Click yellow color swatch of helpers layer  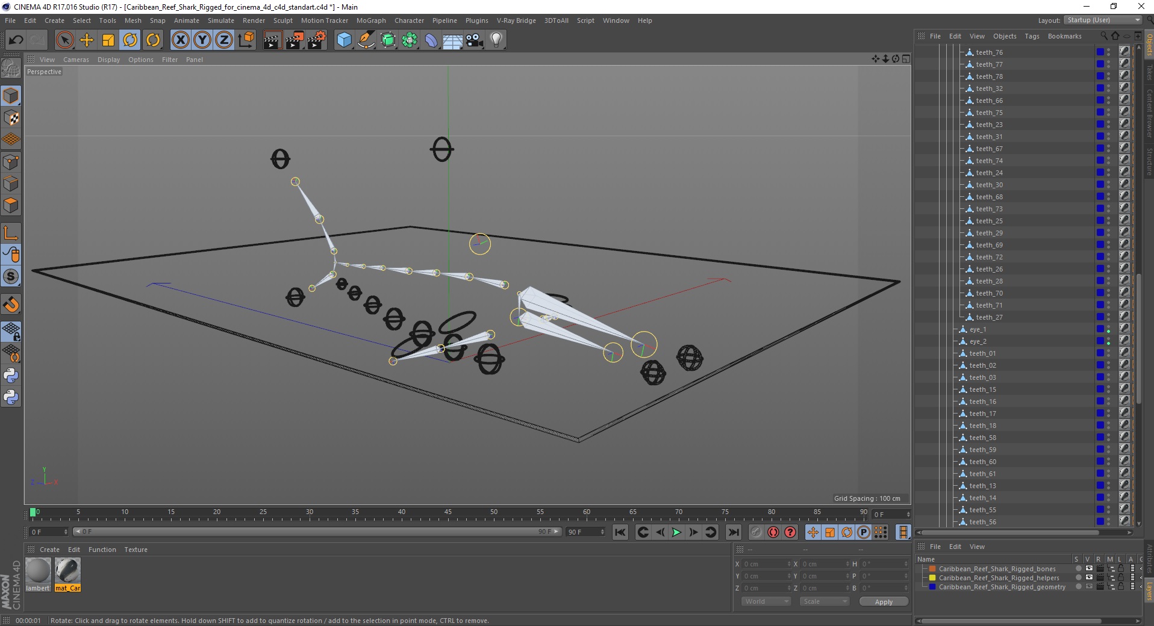tap(932, 578)
